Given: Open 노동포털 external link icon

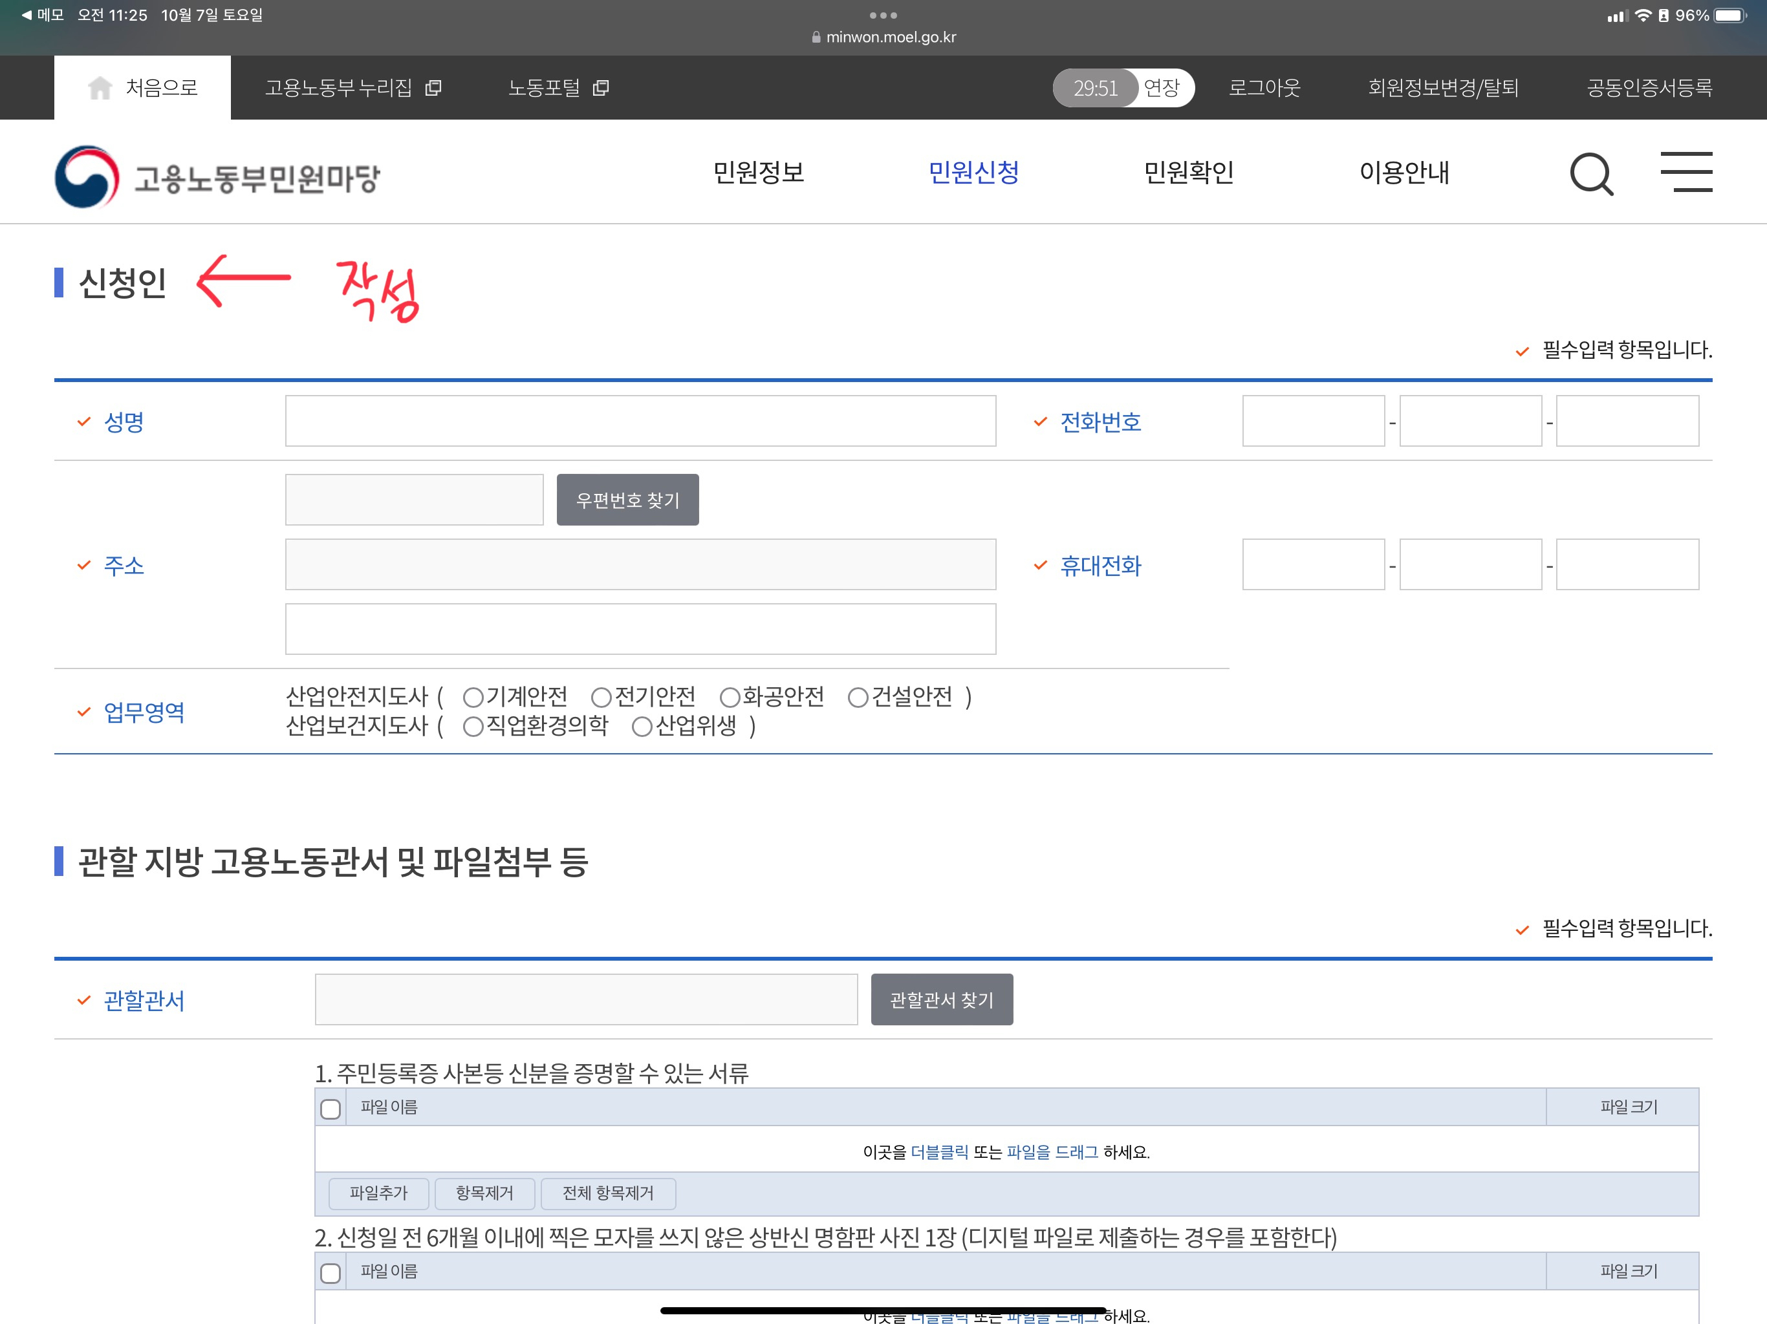Looking at the screenshot, I should [601, 88].
